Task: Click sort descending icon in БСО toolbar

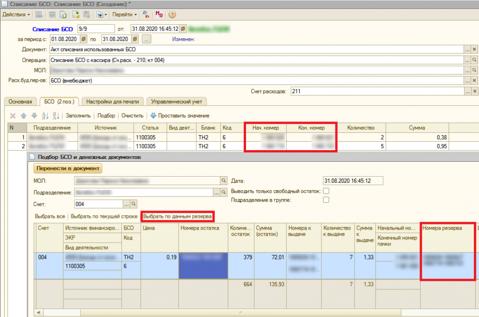Action: pos(56,115)
